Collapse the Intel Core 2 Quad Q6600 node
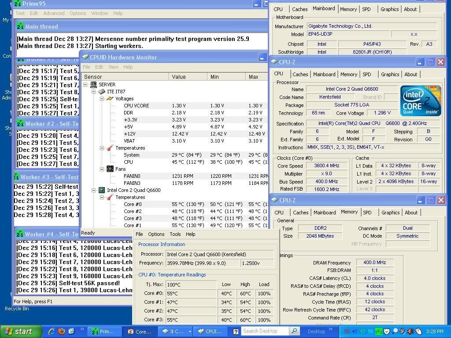 (93, 190)
